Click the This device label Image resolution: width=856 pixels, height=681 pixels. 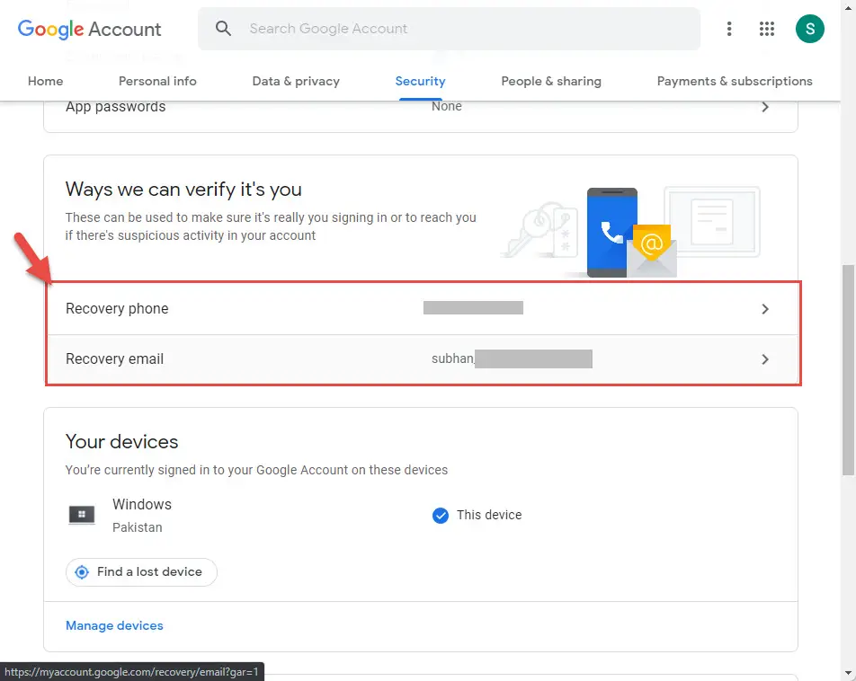pos(489,515)
